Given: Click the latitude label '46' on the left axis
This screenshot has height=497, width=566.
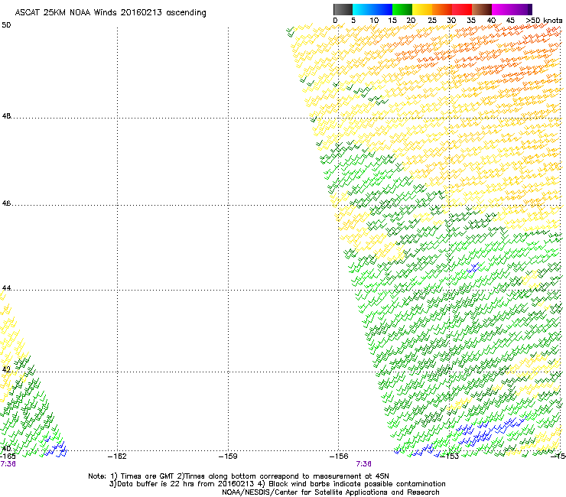Looking at the screenshot, I should coord(6,203).
